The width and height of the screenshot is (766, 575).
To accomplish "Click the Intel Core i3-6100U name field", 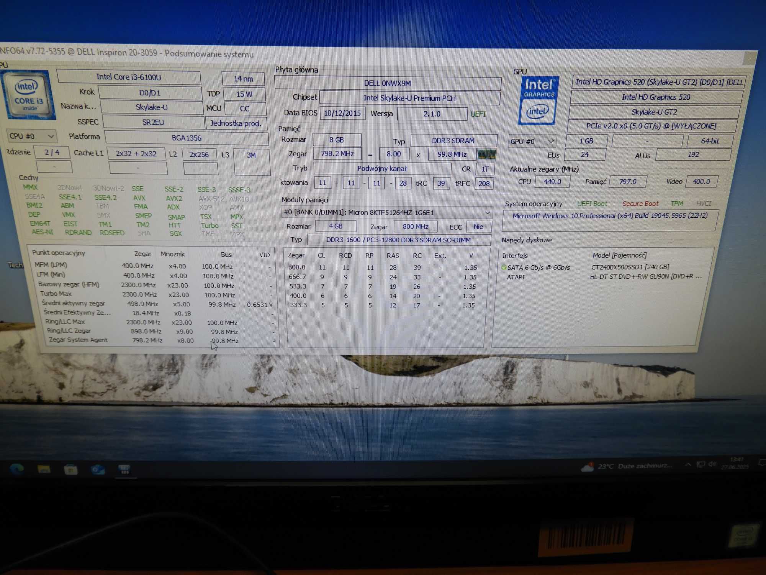I will click(x=129, y=77).
